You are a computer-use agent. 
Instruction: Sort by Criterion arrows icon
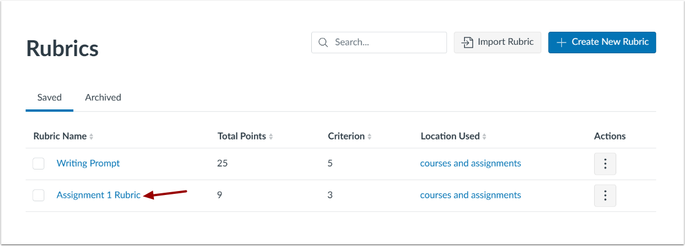point(369,137)
